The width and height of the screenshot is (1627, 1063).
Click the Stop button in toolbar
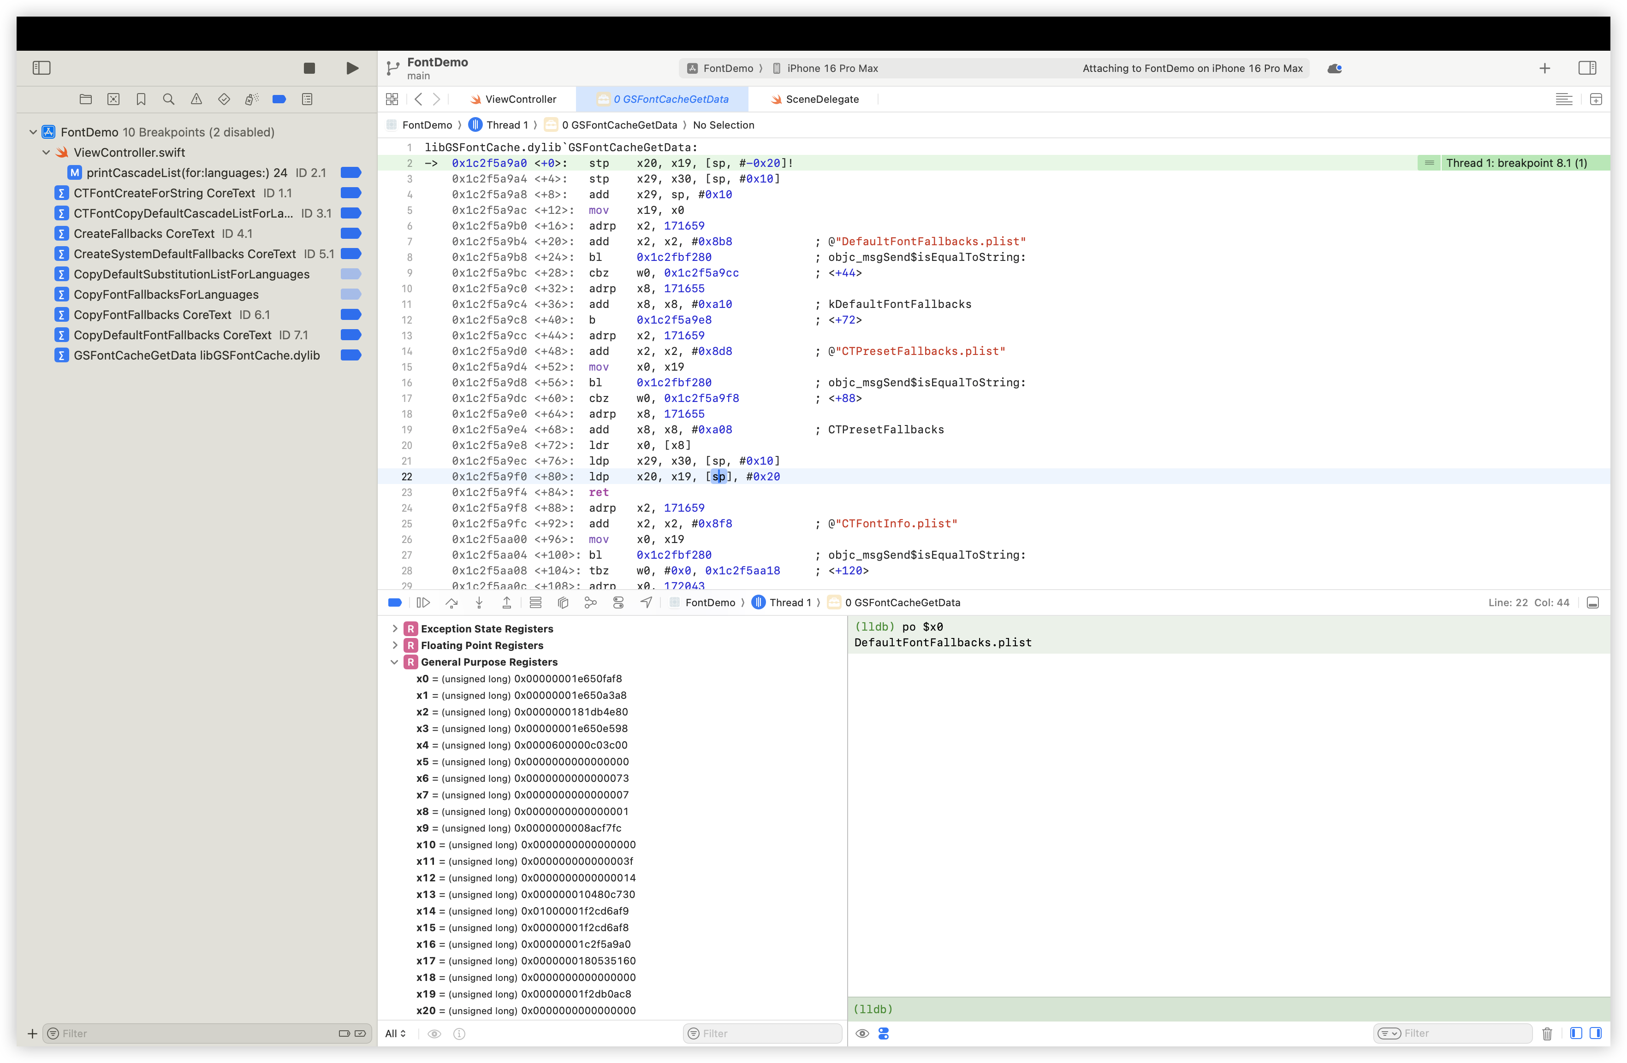tap(309, 68)
